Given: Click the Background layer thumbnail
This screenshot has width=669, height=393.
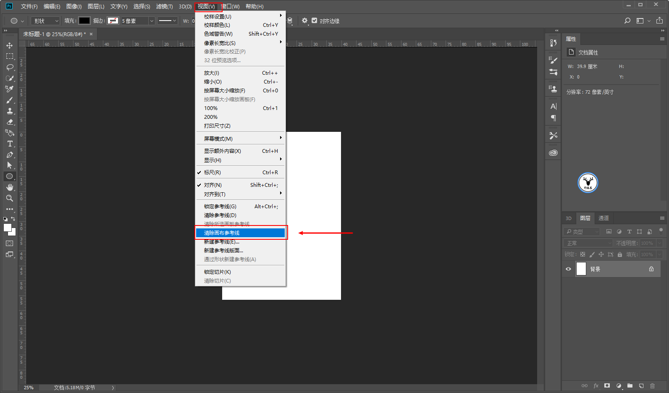Looking at the screenshot, I should [x=581, y=269].
